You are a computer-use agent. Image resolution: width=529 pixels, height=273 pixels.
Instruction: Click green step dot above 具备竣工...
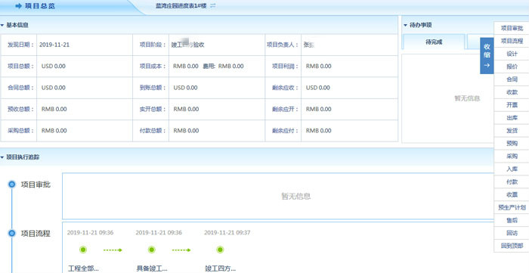152,250
